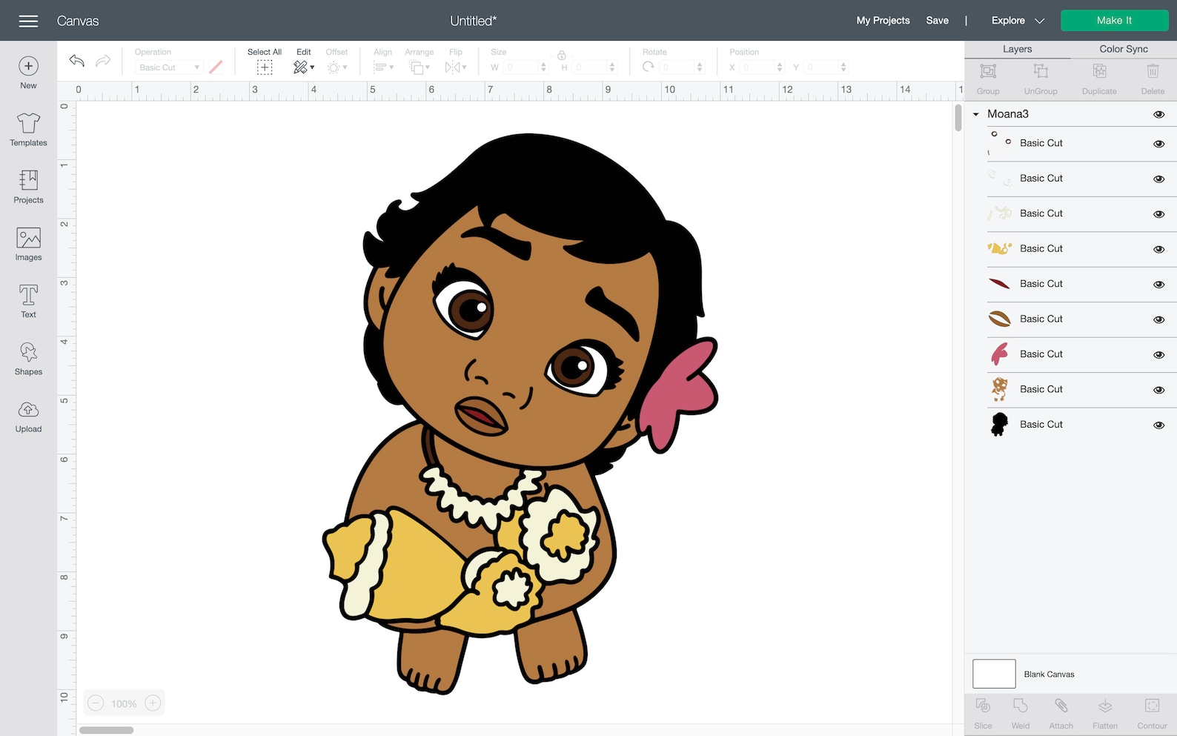Screen dimensions: 1177x736
Task: Click the zoom in plus button
Action: pos(153,703)
